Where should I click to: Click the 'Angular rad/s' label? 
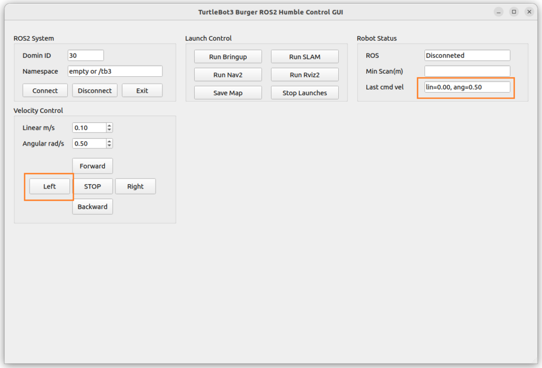point(43,143)
